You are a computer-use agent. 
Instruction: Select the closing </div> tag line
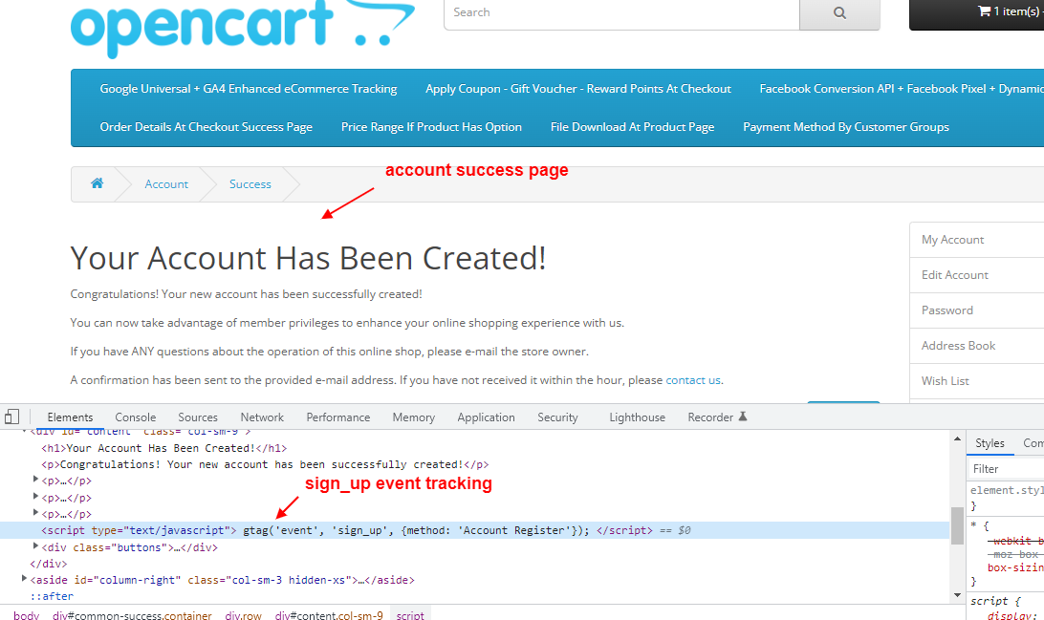pyautogui.click(x=49, y=564)
